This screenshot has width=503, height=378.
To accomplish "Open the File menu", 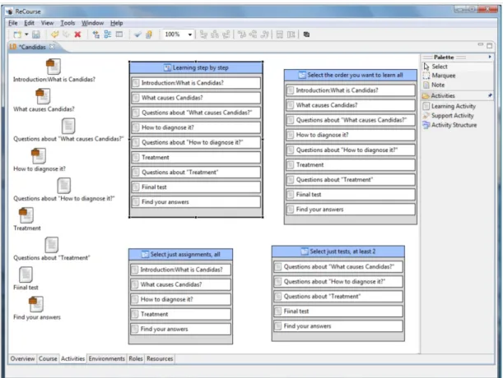I will (13, 23).
